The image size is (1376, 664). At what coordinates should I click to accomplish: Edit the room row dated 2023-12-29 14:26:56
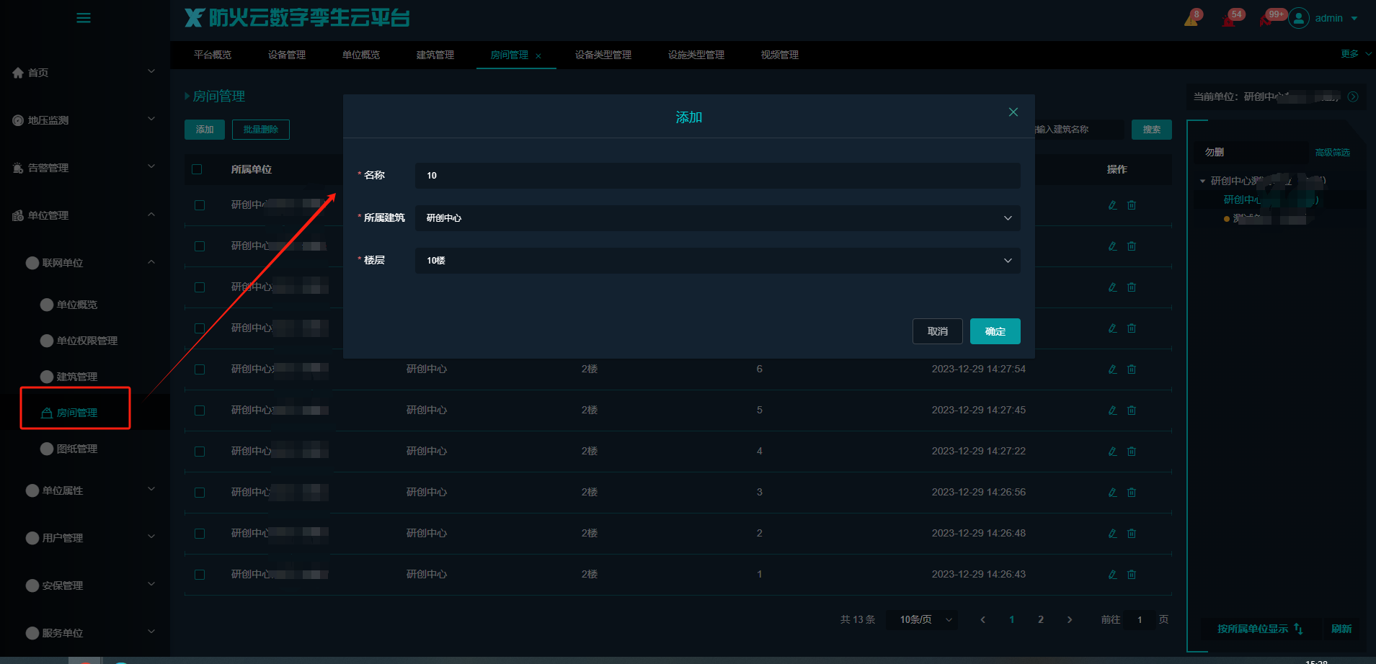point(1113,493)
